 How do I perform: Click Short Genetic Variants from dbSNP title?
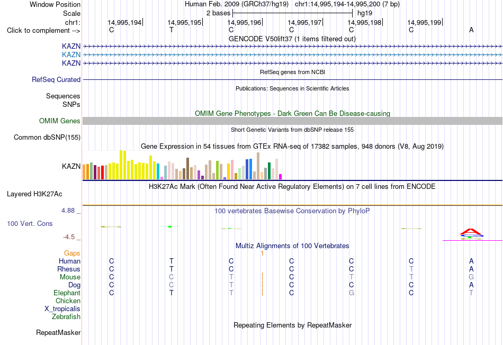point(292,130)
